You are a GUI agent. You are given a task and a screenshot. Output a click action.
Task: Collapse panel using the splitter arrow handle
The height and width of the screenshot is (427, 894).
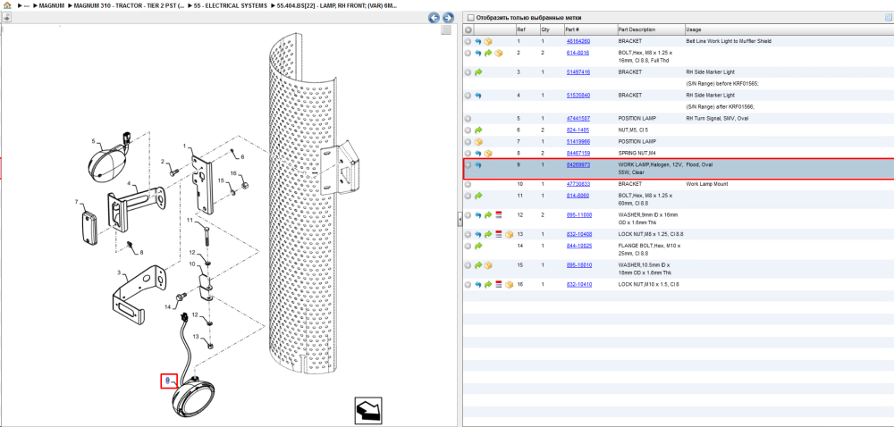click(460, 217)
